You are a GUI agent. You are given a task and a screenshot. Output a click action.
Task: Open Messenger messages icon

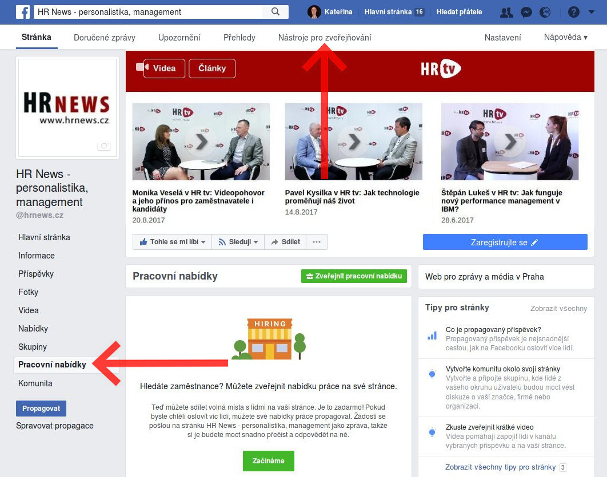point(526,13)
